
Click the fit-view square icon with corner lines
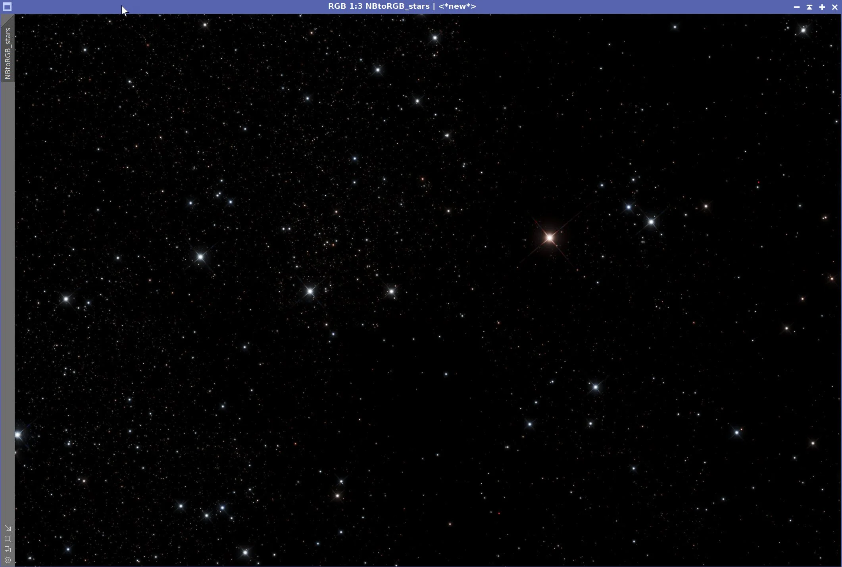(x=8, y=539)
